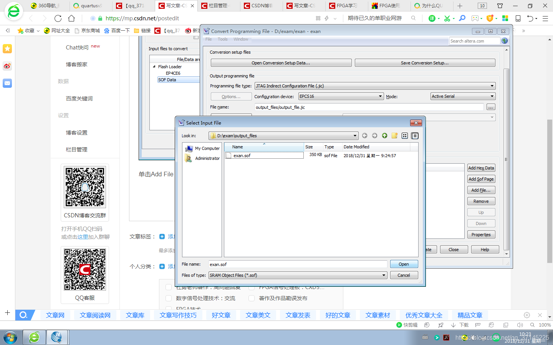Open the Tools menu in Convert dialog

[222, 39]
